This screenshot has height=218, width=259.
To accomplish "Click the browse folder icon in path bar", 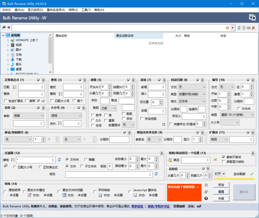I will click(x=227, y=28).
